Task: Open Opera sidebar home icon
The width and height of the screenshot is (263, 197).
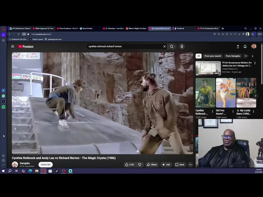Action: pyautogui.click(x=3, y=35)
